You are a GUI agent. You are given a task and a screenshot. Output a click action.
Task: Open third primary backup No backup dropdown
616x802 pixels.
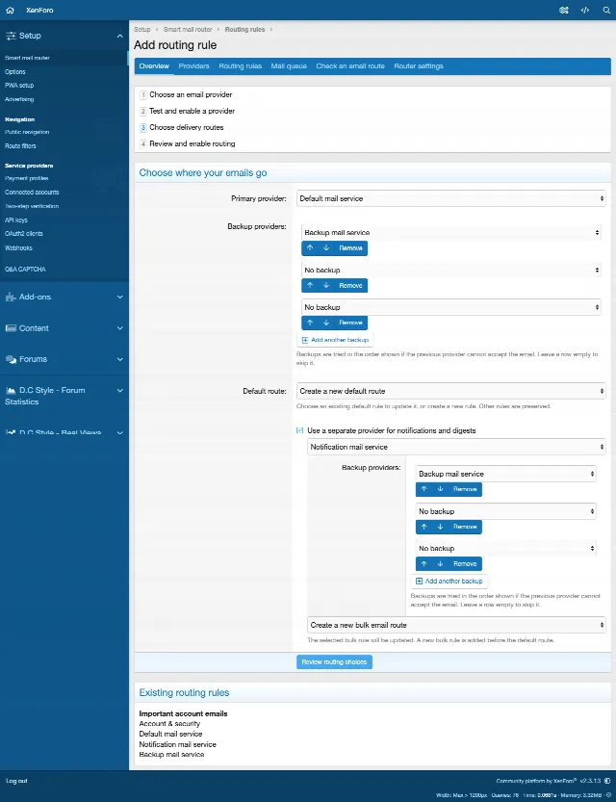coord(450,307)
